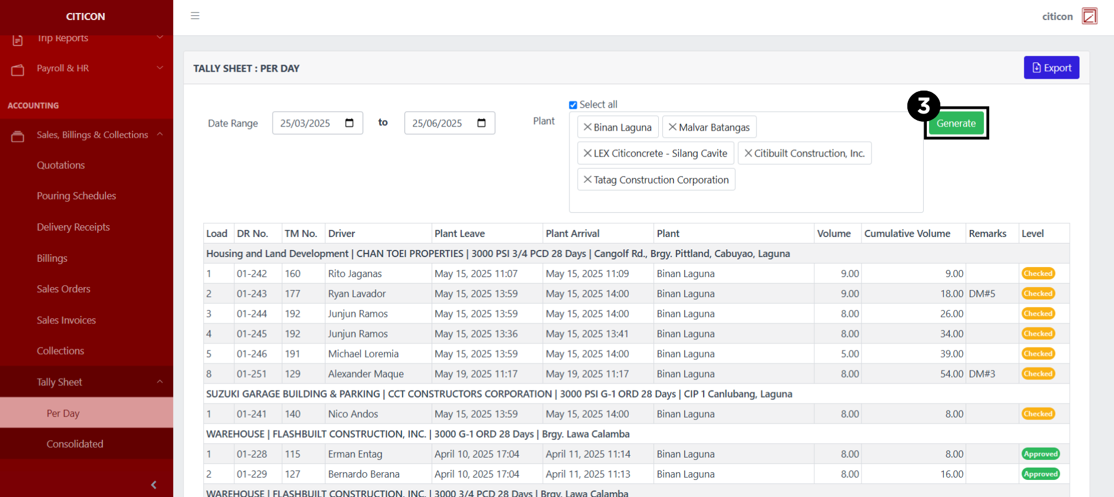Expand the Payroll & HR menu
1114x497 pixels.
pyautogui.click(x=160, y=68)
